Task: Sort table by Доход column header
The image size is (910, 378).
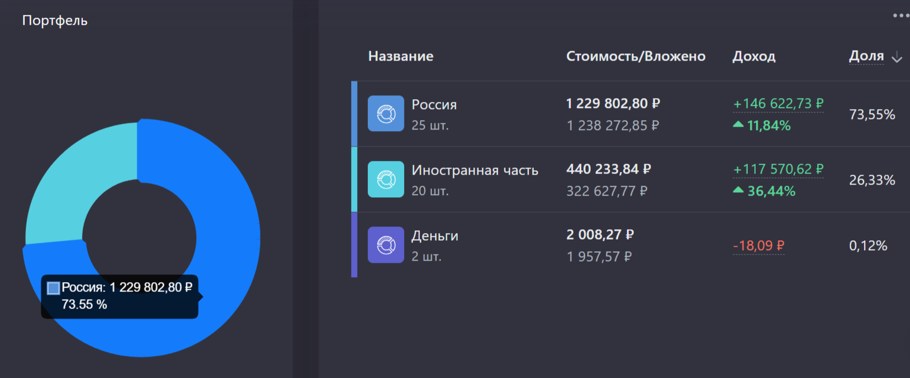Action: [x=754, y=56]
